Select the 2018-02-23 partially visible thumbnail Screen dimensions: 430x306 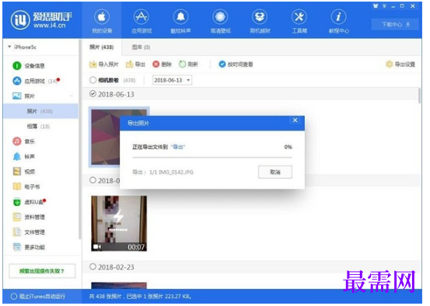119,285
